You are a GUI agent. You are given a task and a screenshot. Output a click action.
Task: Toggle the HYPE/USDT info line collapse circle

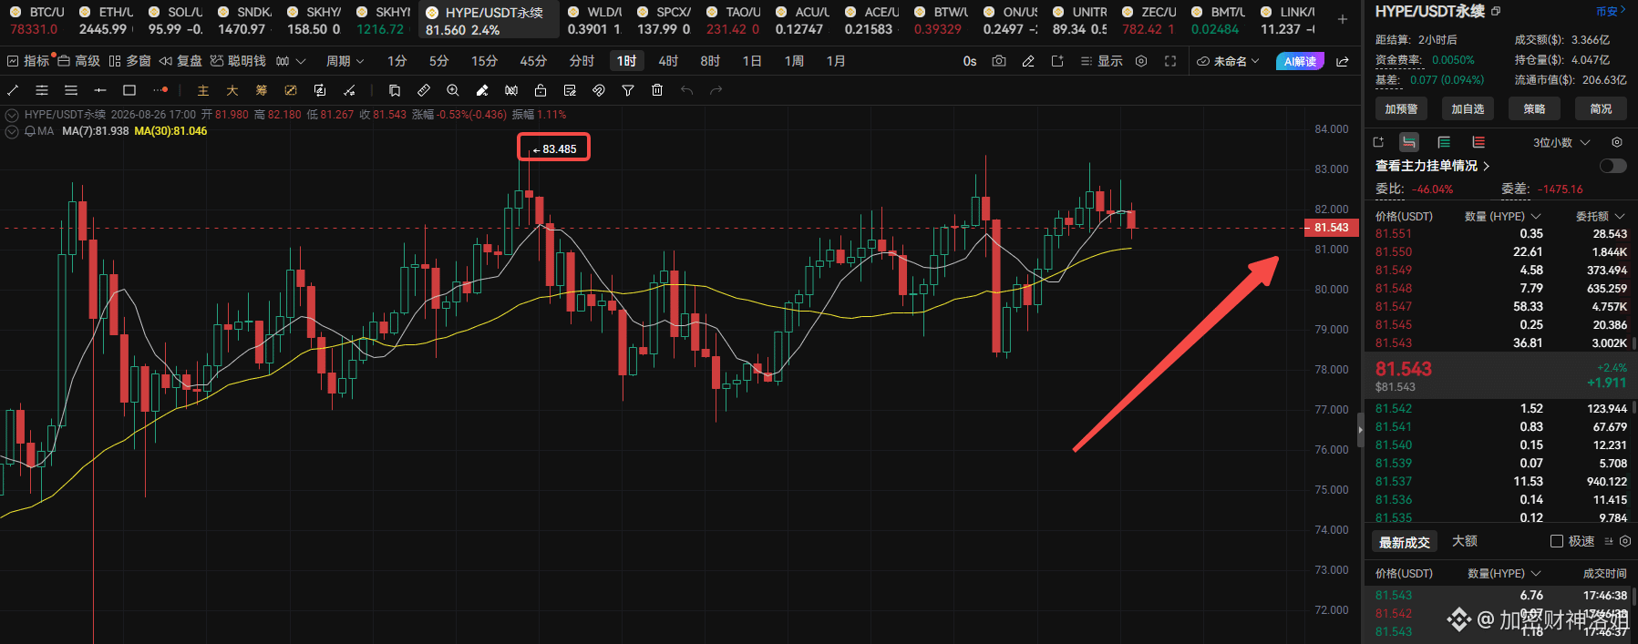12,115
